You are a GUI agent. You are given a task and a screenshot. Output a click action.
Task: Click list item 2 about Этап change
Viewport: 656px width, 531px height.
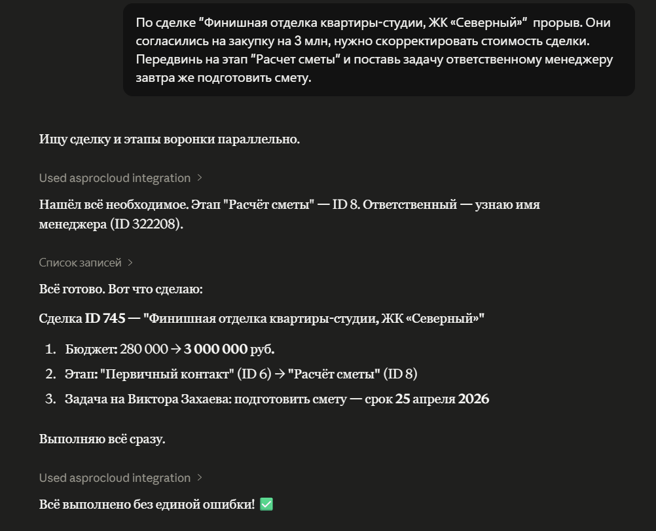(x=241, y=374)
